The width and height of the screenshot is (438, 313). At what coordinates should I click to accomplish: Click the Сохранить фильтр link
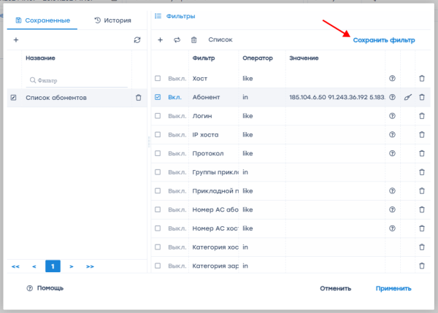click(x=384, y=40)
